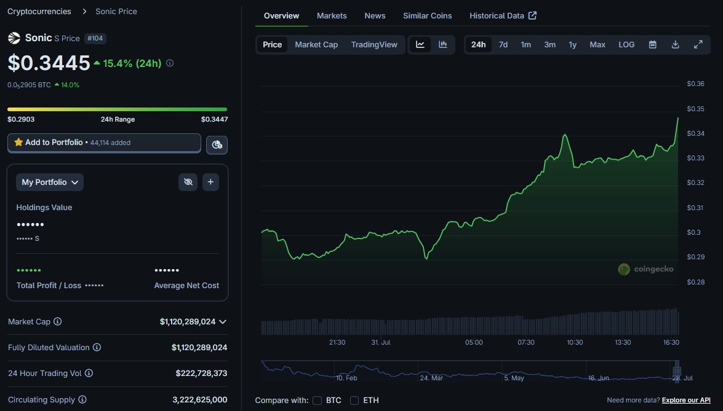723x411 pixels.
Task: Click the Average Net Cost label
Action: tap(186, 285)
